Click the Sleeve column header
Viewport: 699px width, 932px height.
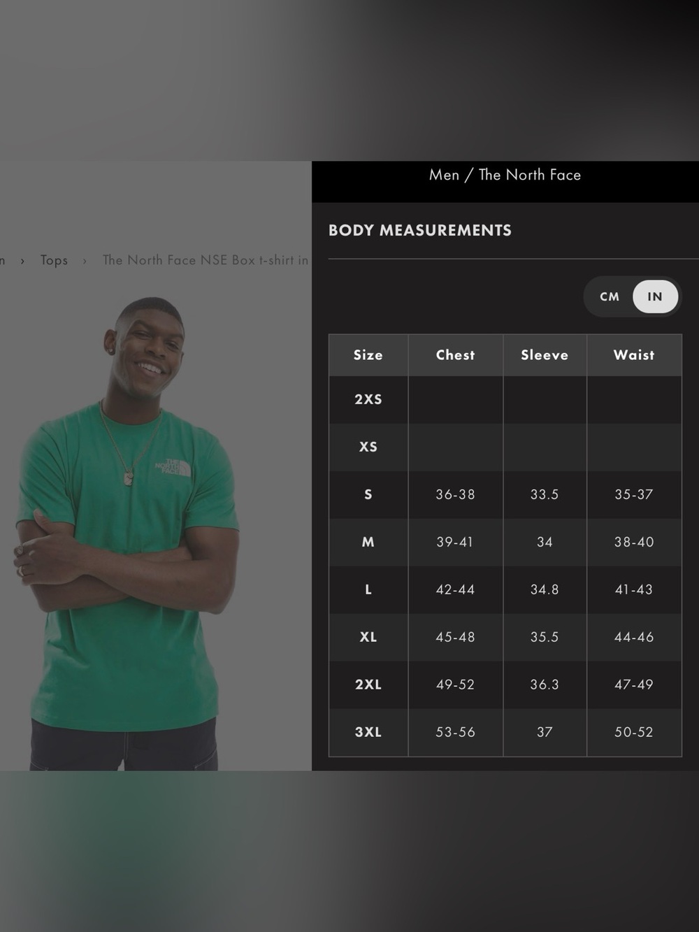[x=545, y=355]
